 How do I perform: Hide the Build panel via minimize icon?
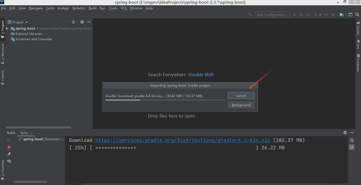pos(352,133)
